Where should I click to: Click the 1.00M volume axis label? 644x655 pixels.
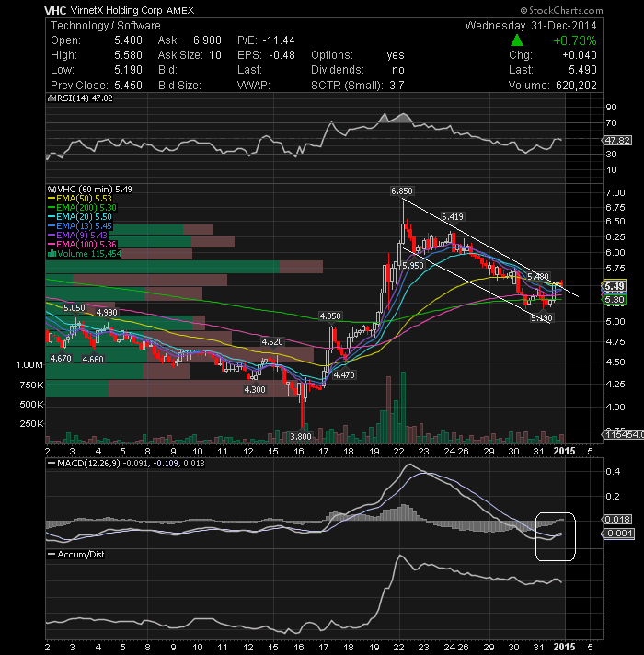29,365
